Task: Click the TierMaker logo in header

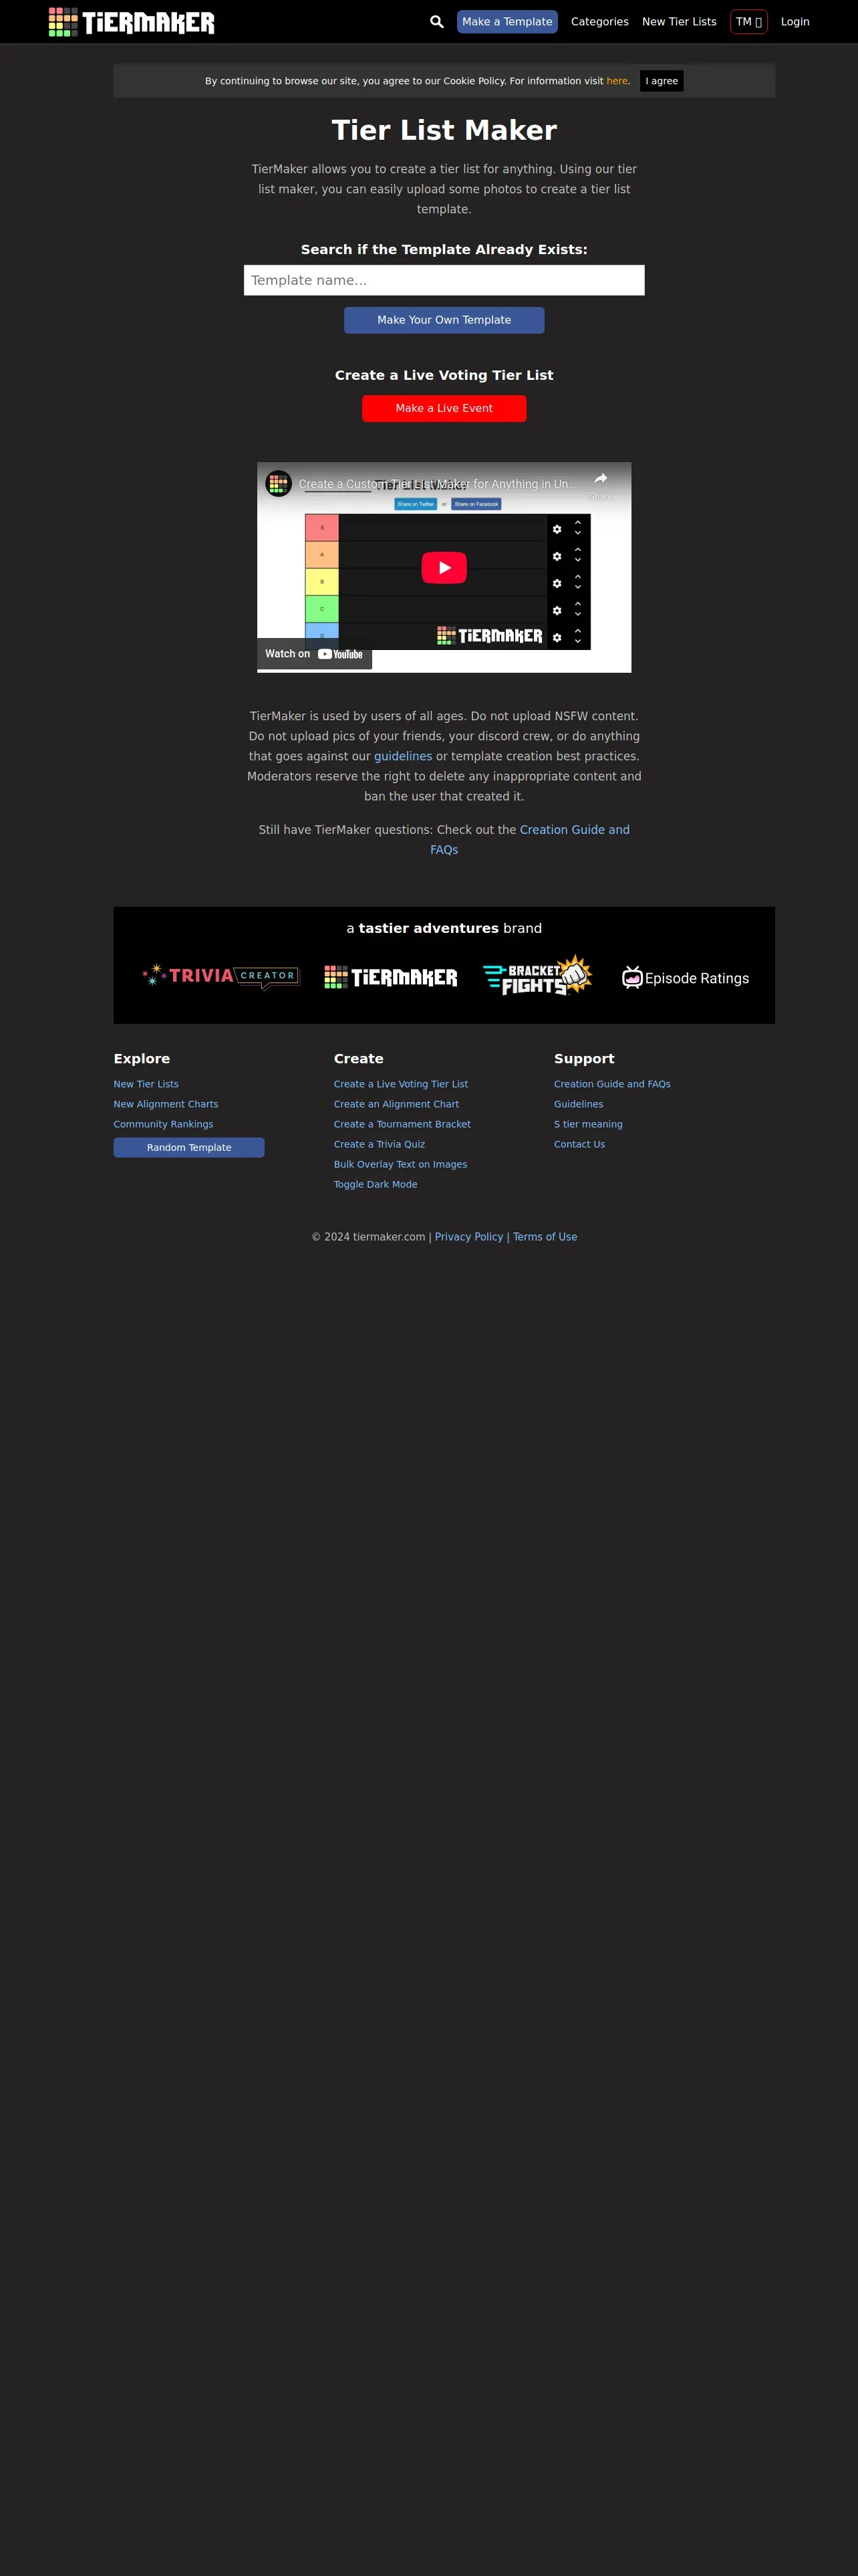Action: coord(132,22)
